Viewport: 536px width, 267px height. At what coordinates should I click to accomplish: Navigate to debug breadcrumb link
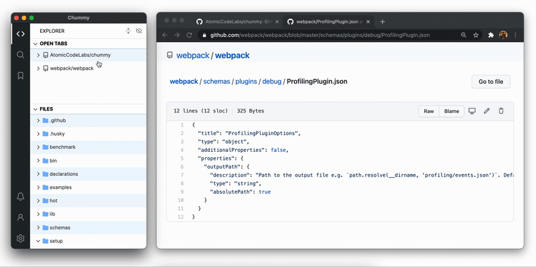[272, 82]
